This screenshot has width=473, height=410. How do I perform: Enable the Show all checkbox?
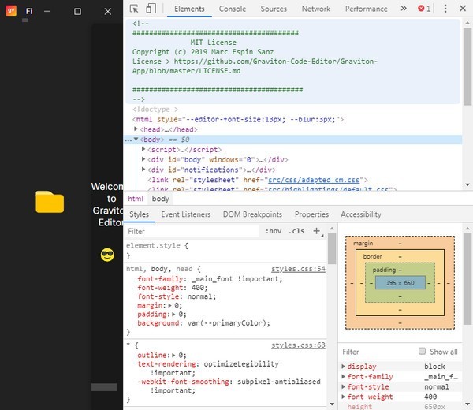pyautogui.click(x=423, y=352)
